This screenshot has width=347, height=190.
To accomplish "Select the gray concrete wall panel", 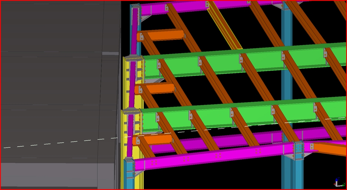I will (57, 94).
